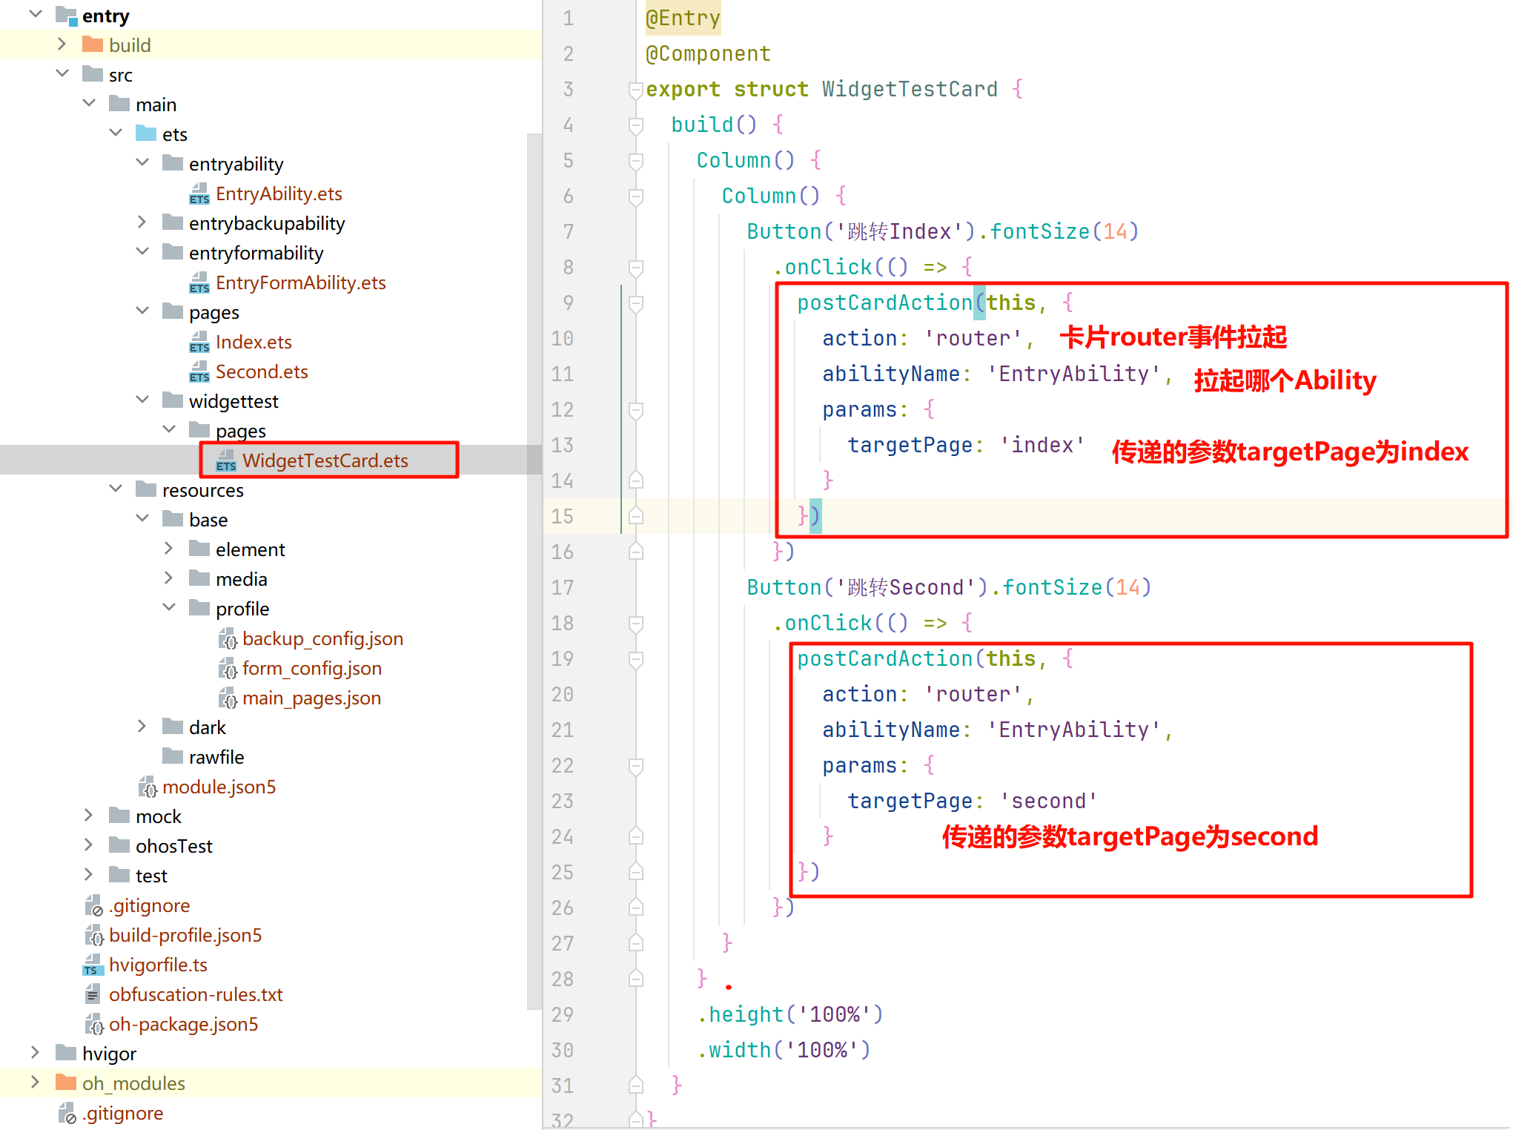Expand the oh_modules folder
The height and width of the screenshot is (1130, 1513).
(x=36, y=1083)
